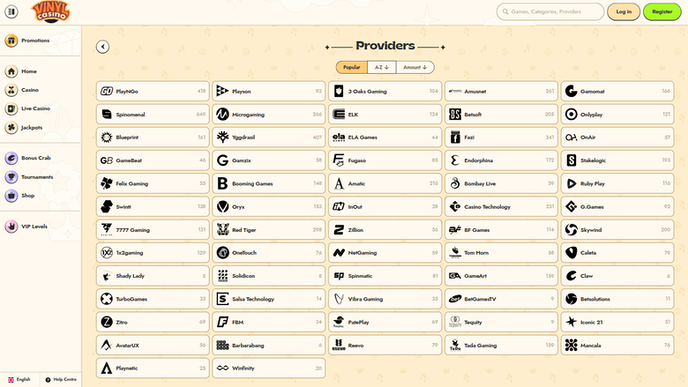Open the Promotions gift icon
The image size is (688, 387).
[x=12, y=41]
